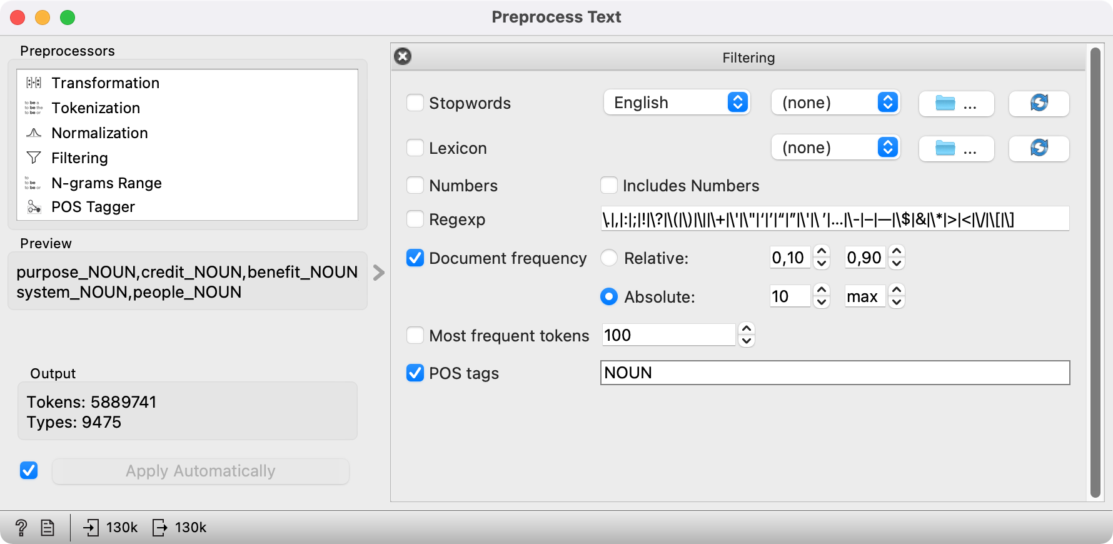Image resolution: width=1113 pixels, height=544 pixels.
Task: Reload the Stopwords file list
Action: (1039, 103)
